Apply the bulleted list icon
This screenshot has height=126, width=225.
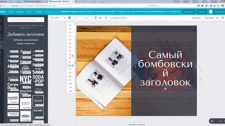(x=106, y=18)
